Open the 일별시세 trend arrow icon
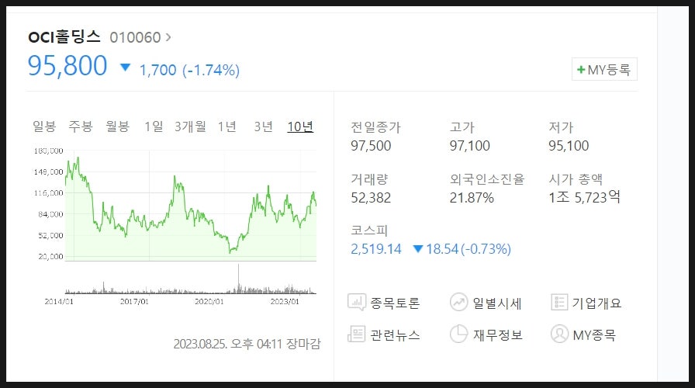The image size is (695, 388). [458, 303]
